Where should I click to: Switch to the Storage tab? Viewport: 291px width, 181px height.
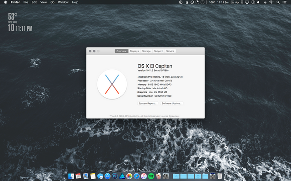(x=146, y=51)
